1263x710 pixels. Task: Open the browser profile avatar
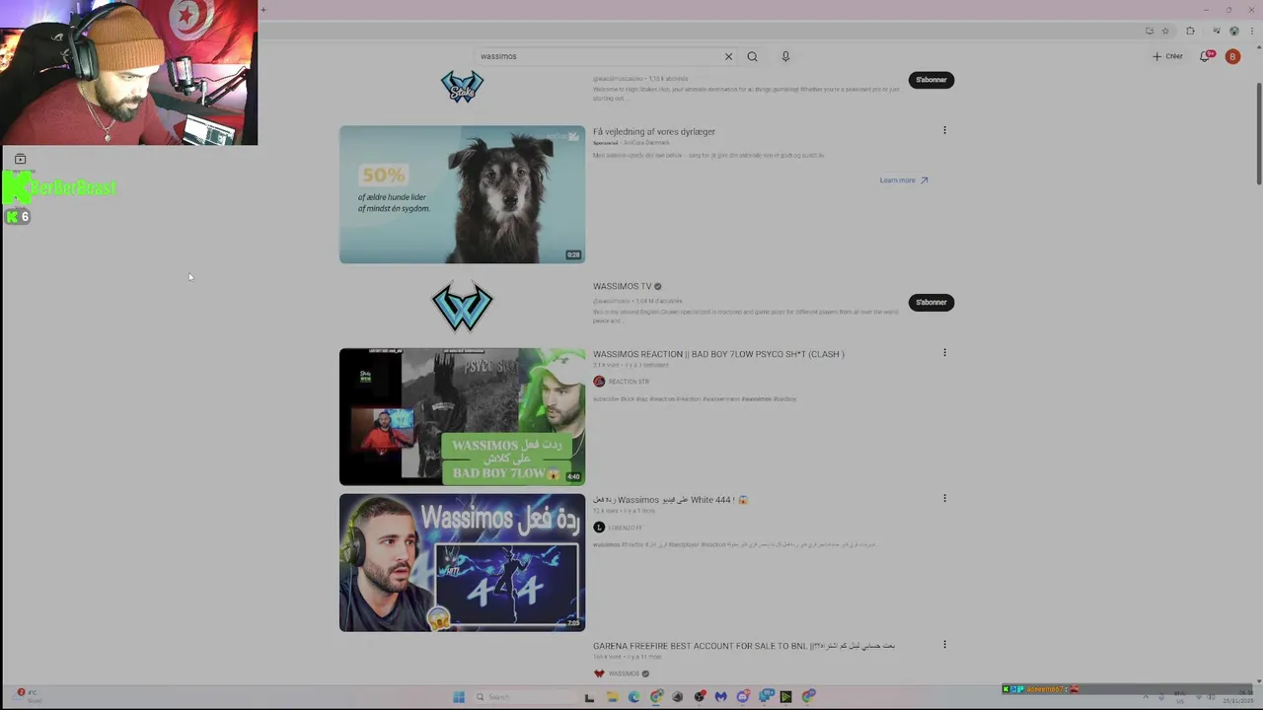pyautogui.click(x=1234, y=31)
